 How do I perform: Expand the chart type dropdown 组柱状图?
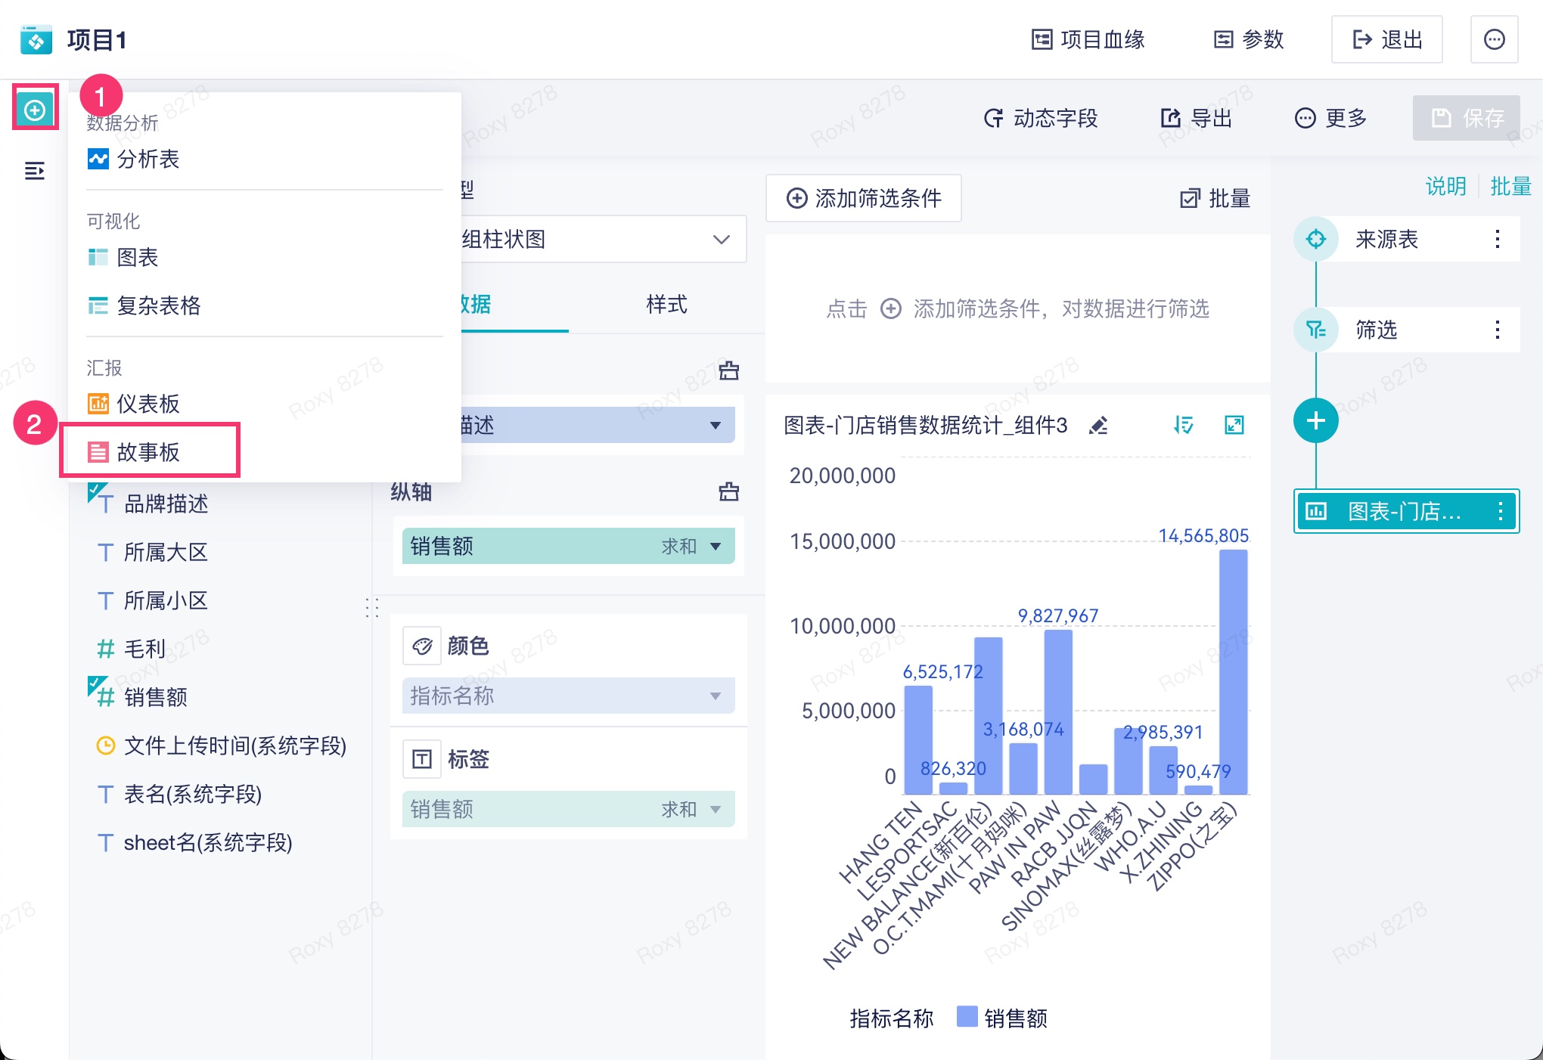[721, 240]
